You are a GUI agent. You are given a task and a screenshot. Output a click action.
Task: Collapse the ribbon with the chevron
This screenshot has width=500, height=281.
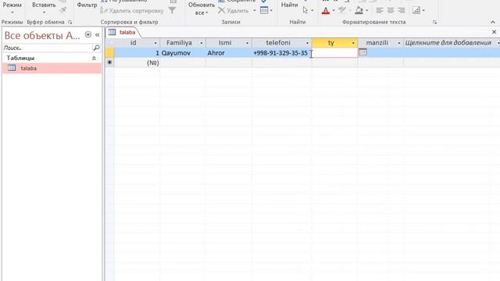[493, 22]
